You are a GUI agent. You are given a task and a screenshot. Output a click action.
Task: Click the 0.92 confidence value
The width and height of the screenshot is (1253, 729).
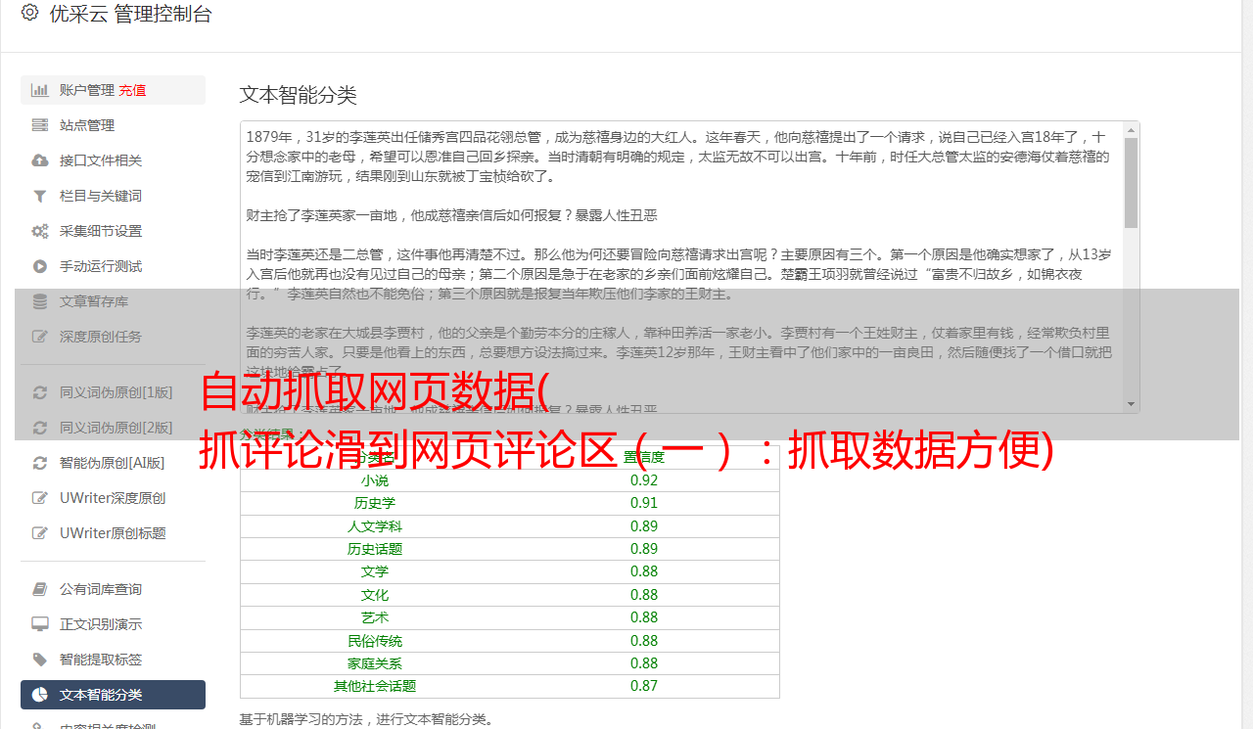644,480
